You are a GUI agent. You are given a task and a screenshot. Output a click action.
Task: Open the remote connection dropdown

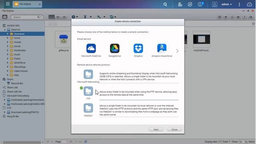point(113,17)
